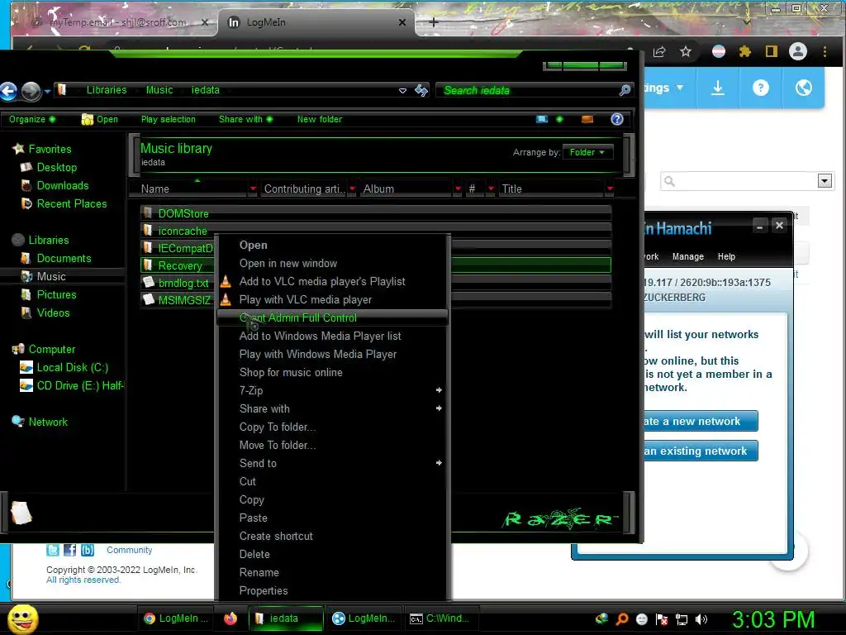This screenshot has height=635, width=846.
Task: Click Open in the Explorer toolbar
Action: [100, 119]
